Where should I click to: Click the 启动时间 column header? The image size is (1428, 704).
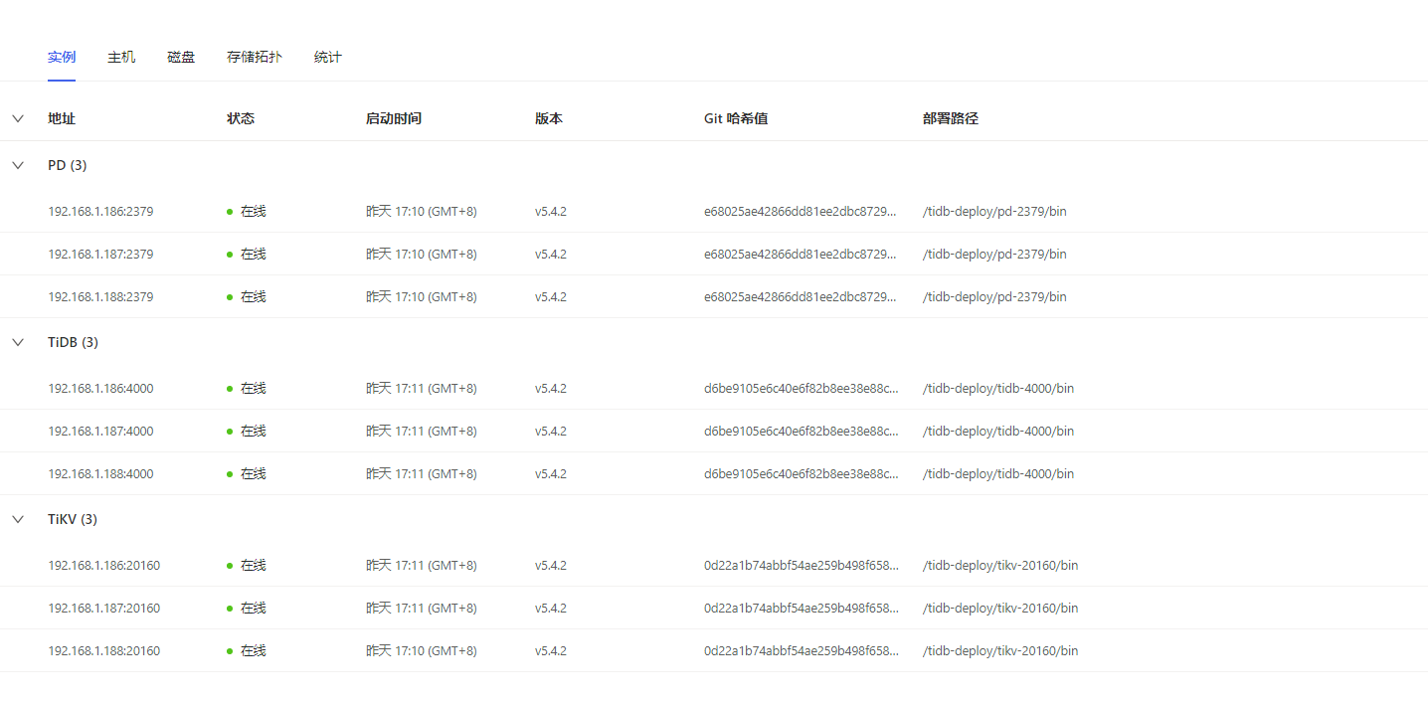pos(394,118)
